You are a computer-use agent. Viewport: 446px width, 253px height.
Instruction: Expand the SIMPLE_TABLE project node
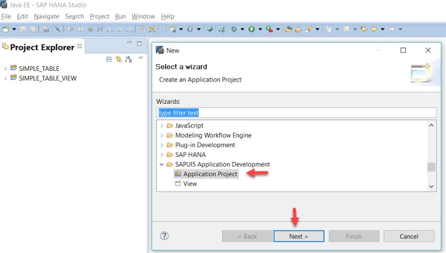point(5,69)
